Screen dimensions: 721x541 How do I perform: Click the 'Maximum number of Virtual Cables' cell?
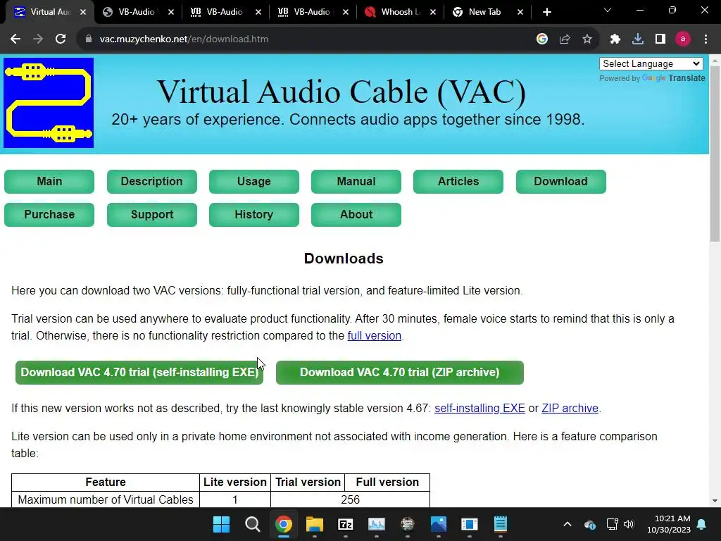pos(106,499)
